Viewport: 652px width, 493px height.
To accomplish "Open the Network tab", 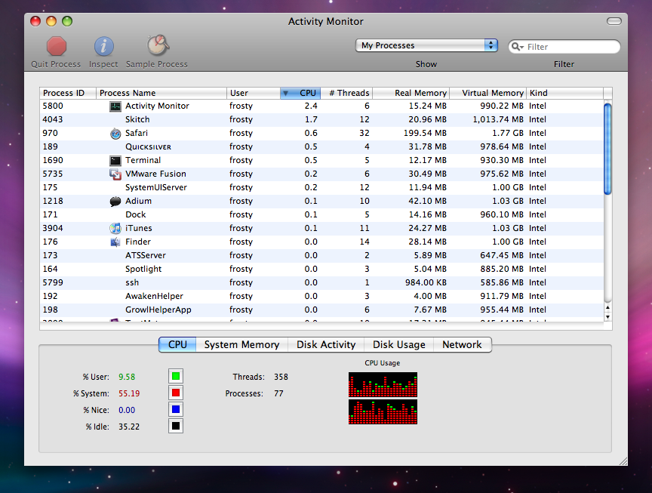I will tap(462, 344).
